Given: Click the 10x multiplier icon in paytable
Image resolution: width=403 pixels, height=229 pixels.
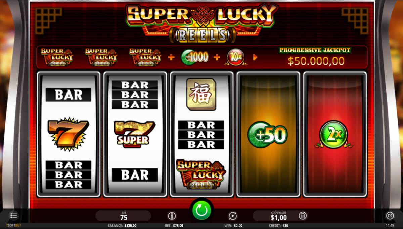Looking at the screenshot, I should 236,57.
